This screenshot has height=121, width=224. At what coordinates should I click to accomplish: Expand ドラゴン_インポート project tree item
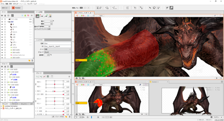1,108
